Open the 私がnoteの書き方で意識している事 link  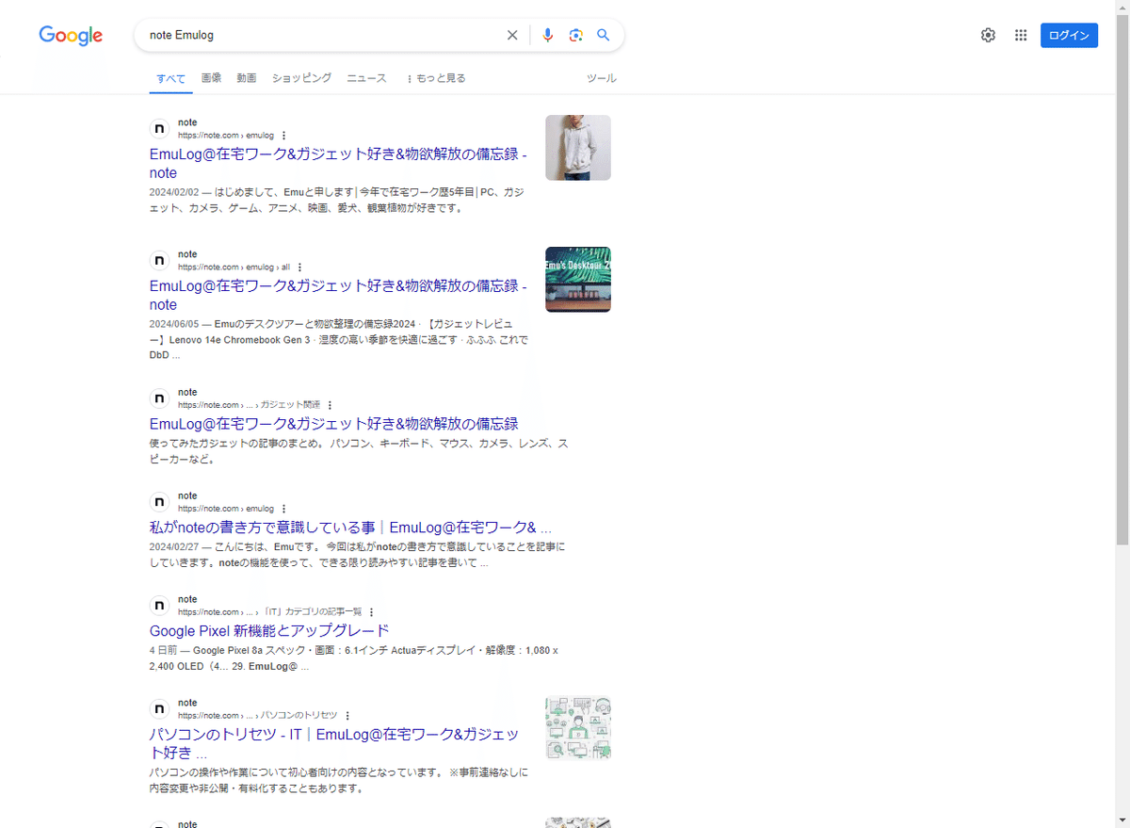click(x=349, y=527)
